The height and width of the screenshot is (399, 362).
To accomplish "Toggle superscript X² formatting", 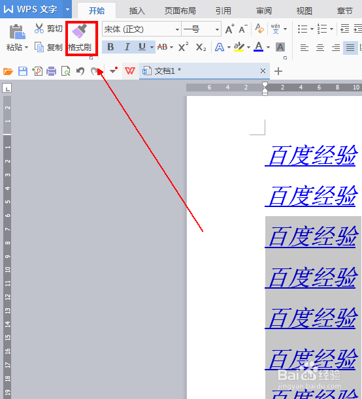I will click(183, 47).
